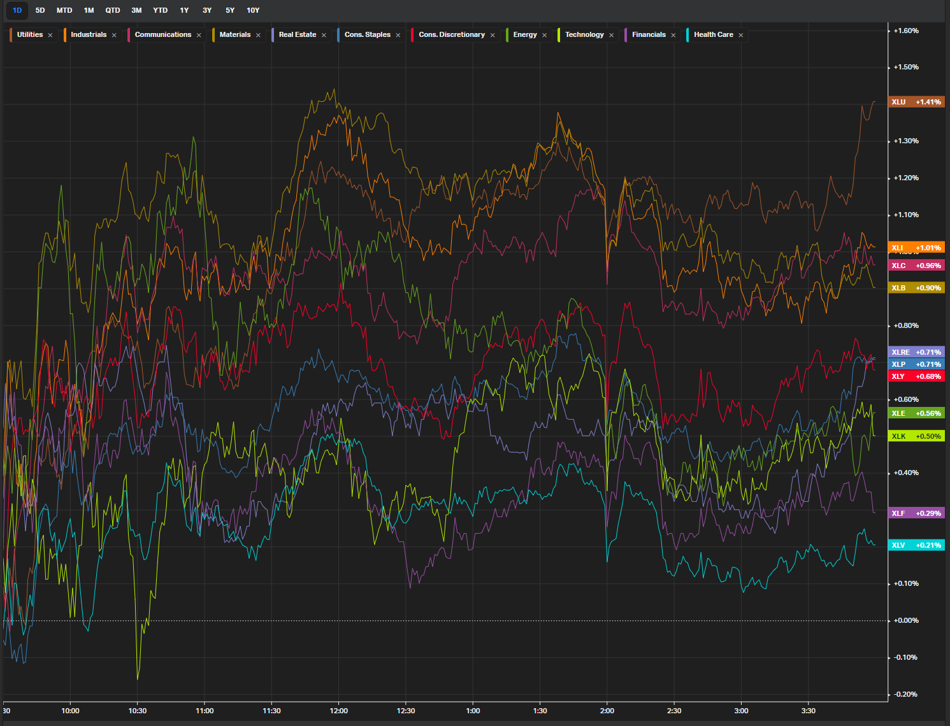This screenshot has height=726, width=950.
Task: Click the x next to Communications
Action: coord(199,35)
